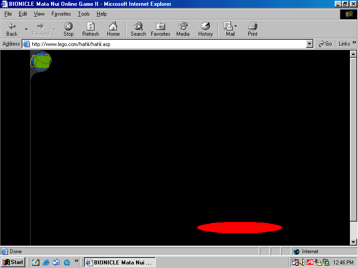Toggle the Favorites sidebar

pos(160,29)
